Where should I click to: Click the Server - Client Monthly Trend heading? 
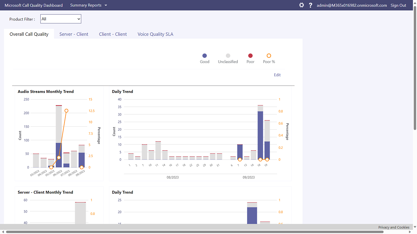pos(45,192)
